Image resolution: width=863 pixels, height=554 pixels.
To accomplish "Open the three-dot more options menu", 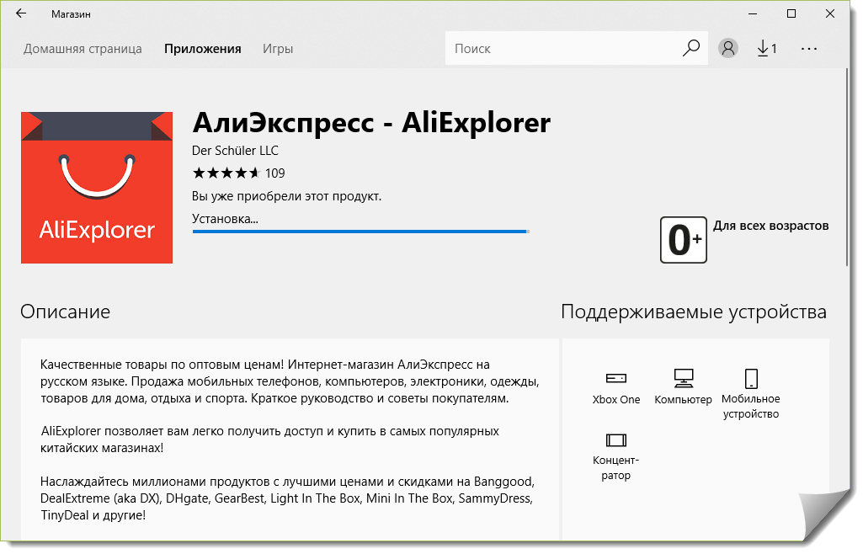I will point(809,49).
